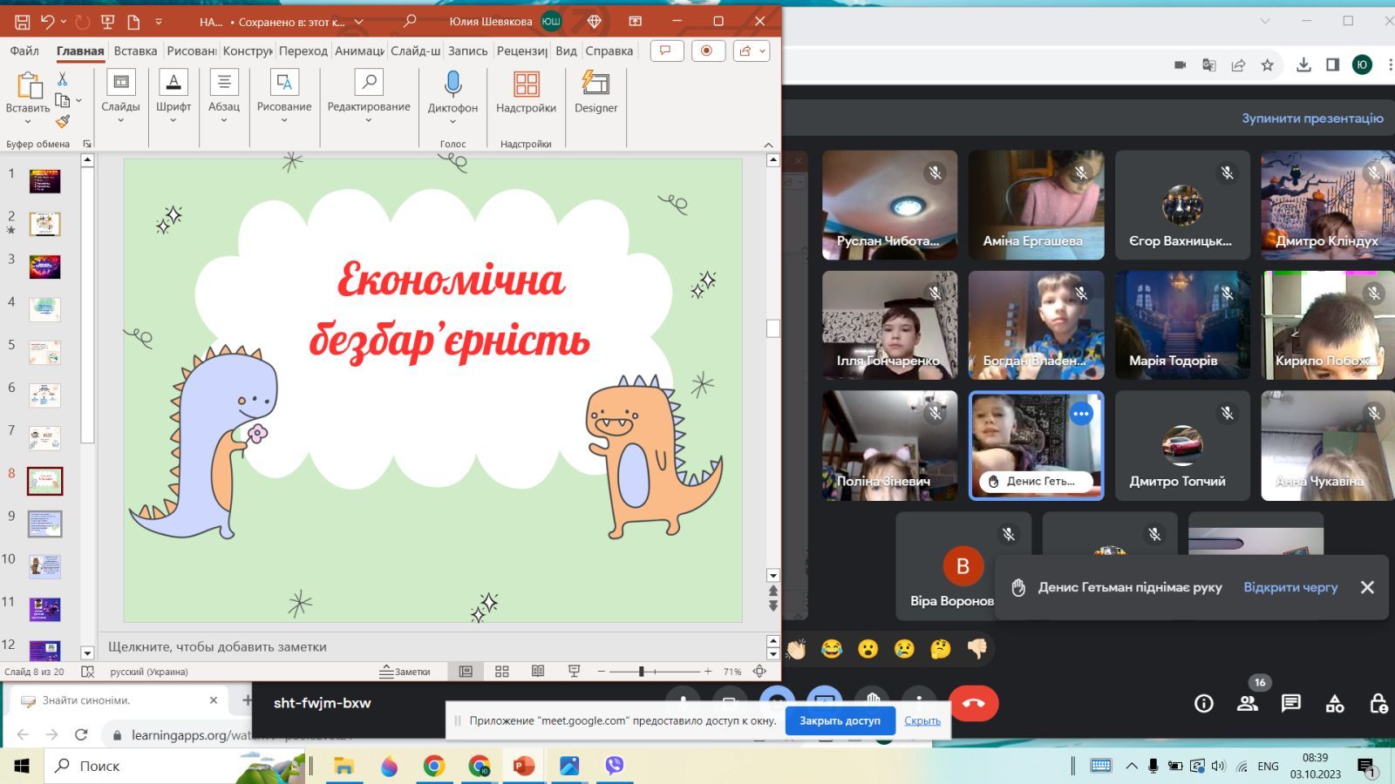The height and width of the screenshot is (784, 1395).
Task: Open Meet chat panel icon
Action: pos(1291,703)
